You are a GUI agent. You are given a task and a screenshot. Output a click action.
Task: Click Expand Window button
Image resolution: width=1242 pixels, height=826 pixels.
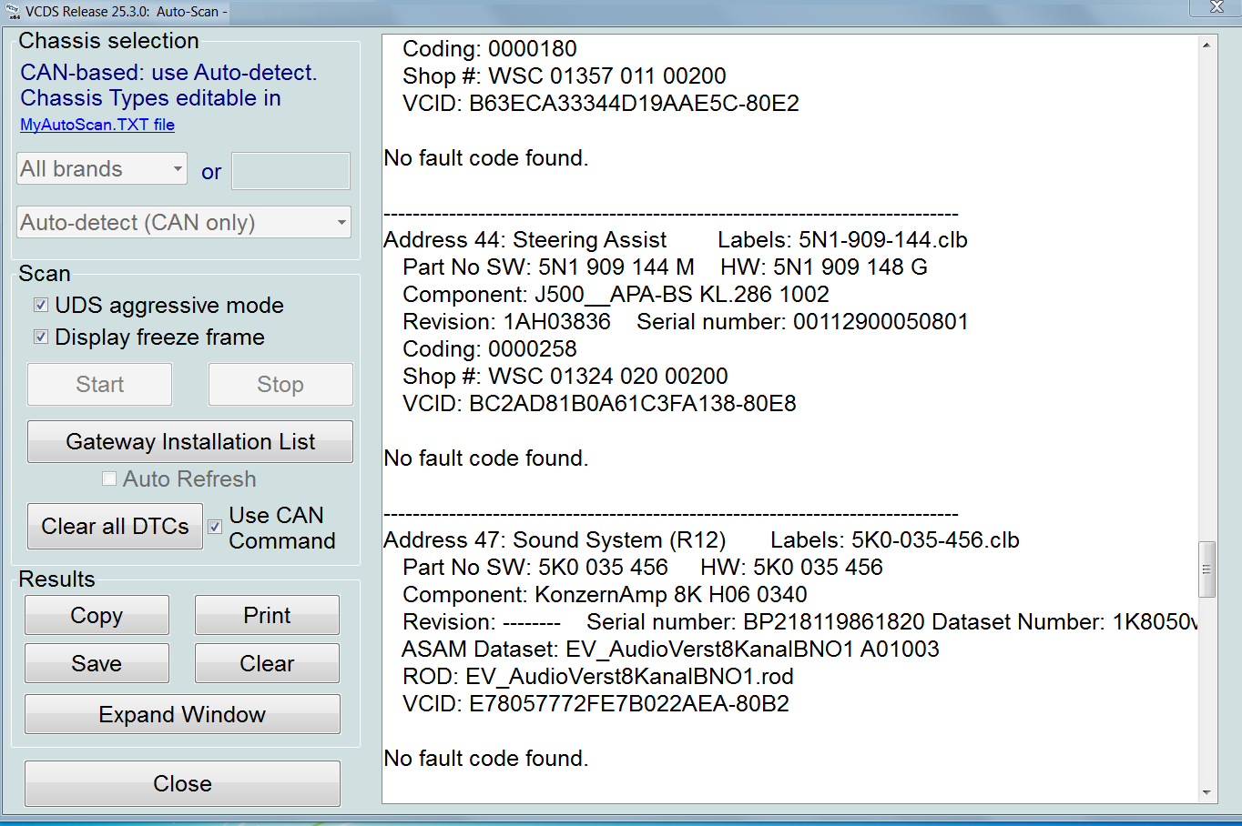pos(182,715)
